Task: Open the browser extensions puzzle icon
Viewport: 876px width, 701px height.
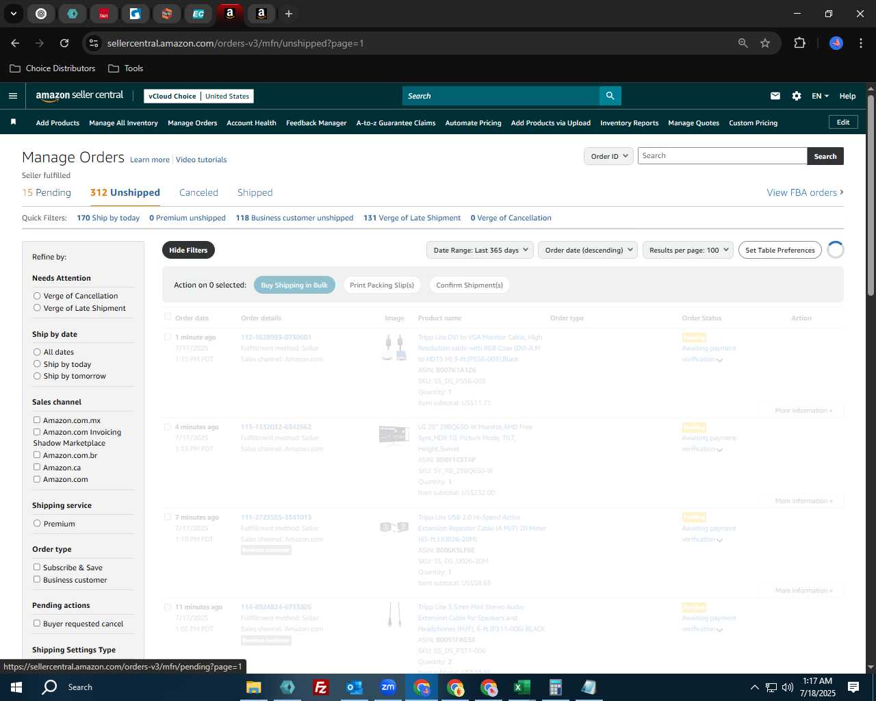Action: (x=799, y=43)
